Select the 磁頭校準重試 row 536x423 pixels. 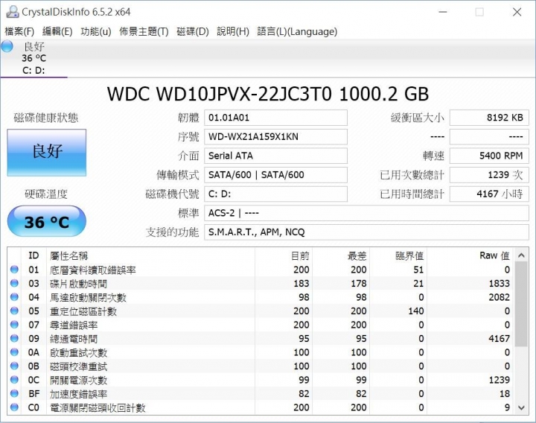point(261,366)
